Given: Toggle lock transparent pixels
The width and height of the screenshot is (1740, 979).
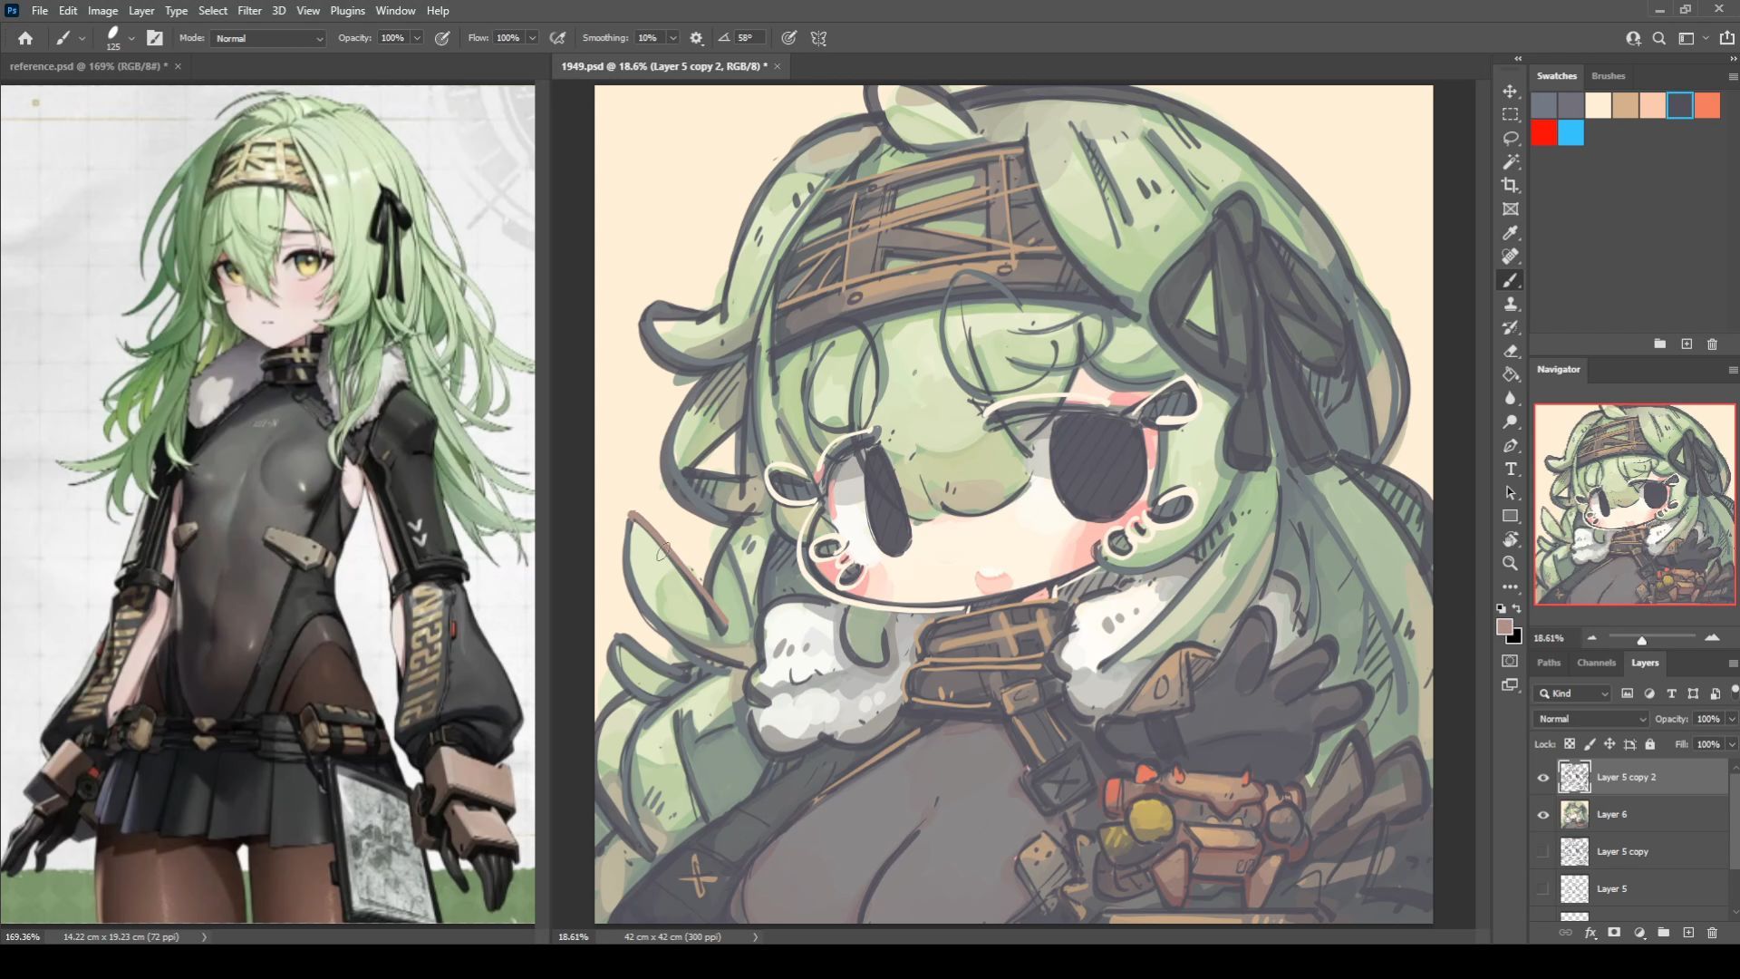Looking at the screenshot, I should (1569, 744).
